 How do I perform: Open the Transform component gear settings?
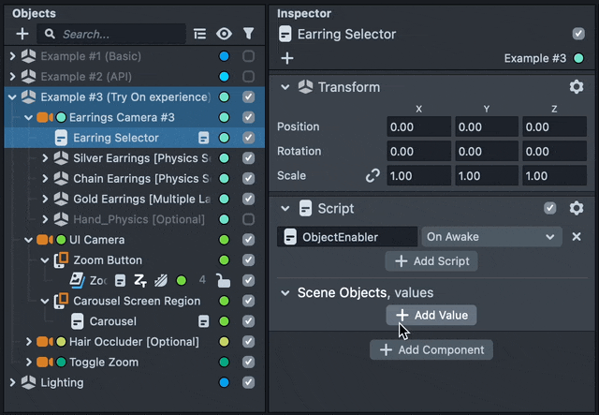point(577,87)
